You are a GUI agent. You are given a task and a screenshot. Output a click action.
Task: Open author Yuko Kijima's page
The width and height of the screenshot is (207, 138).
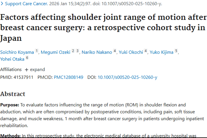click(161, 52)
